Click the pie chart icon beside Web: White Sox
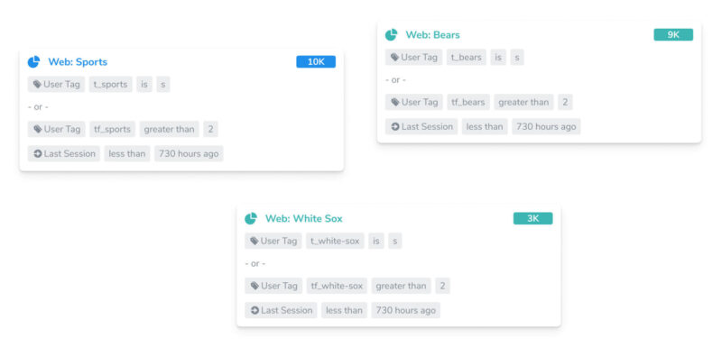Viewport: 722px width, 347px height. (x=251, y=218)
